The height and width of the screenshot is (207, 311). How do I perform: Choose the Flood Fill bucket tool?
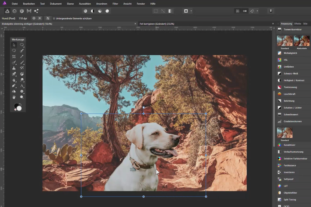point(14,92)
